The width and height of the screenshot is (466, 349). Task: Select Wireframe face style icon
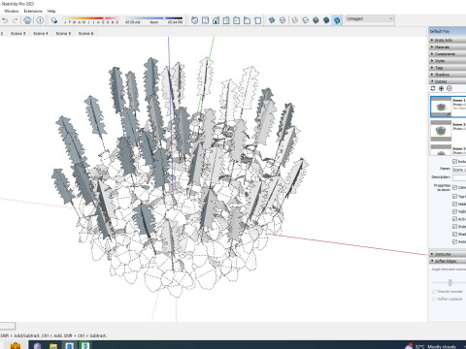point(294,20)
